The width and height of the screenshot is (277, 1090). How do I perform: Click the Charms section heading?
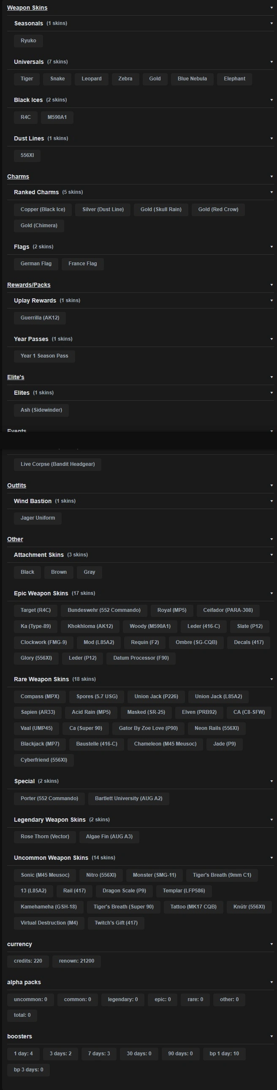click(x=18, y=176)
